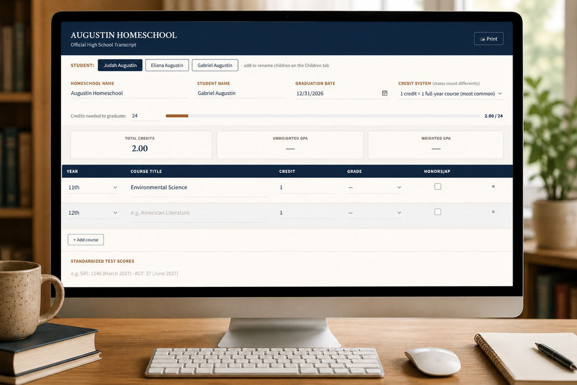Click the 'Course Title' column header
577x385 pixels.
pyautogui.click(x=146, y=171)
